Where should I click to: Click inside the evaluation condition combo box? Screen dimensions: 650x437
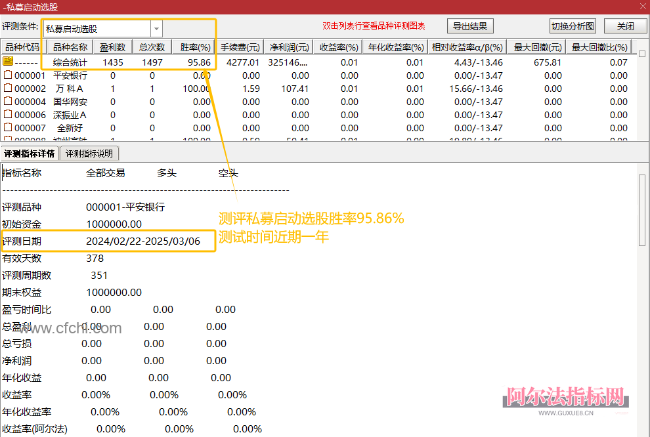tap(95, 29)
